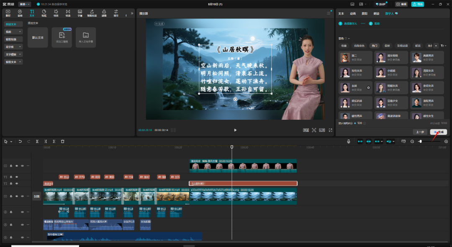Open the 转场 (transitions) panel icon
Viewport: 452px width, 247px height.
point(68,13)
